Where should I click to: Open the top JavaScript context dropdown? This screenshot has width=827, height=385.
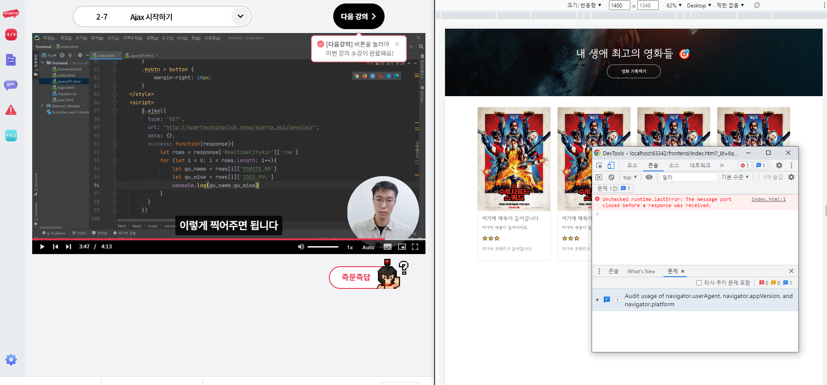pyautogui.click(x=629, y=177)
